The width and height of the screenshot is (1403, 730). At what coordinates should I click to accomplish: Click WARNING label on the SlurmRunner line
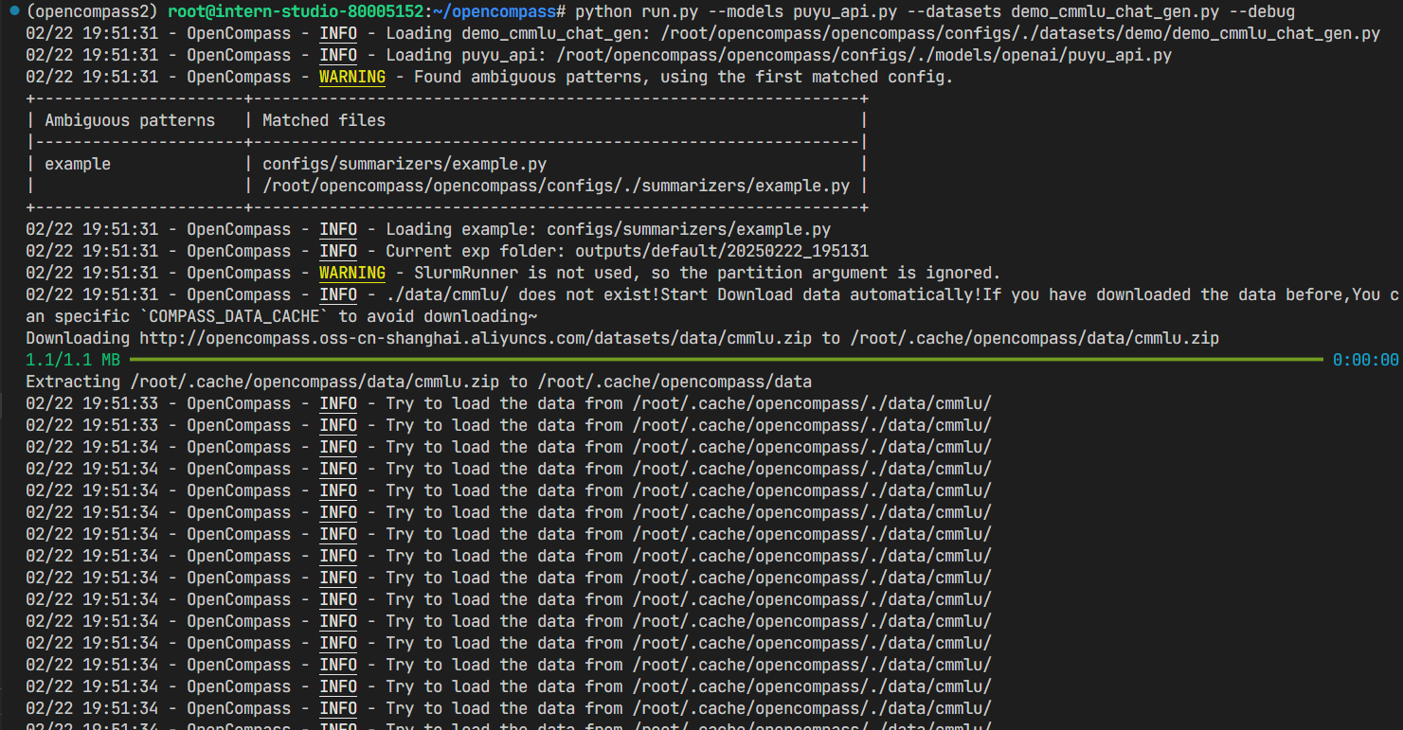pyautogui.click(x=352, y=273)
